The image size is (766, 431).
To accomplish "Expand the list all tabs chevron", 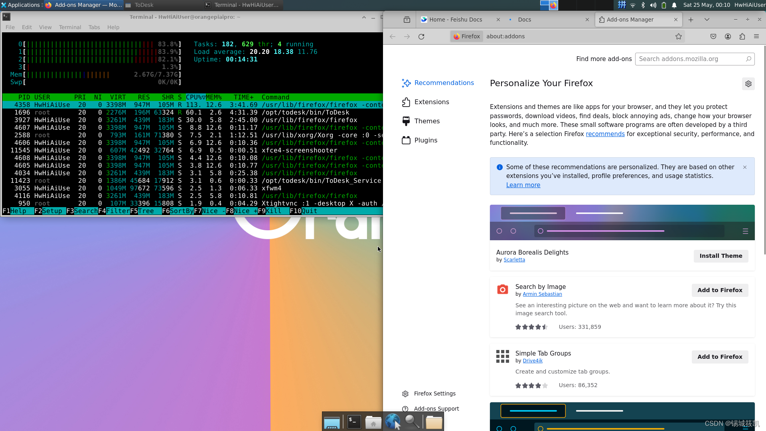I will (x=707, y=20).
